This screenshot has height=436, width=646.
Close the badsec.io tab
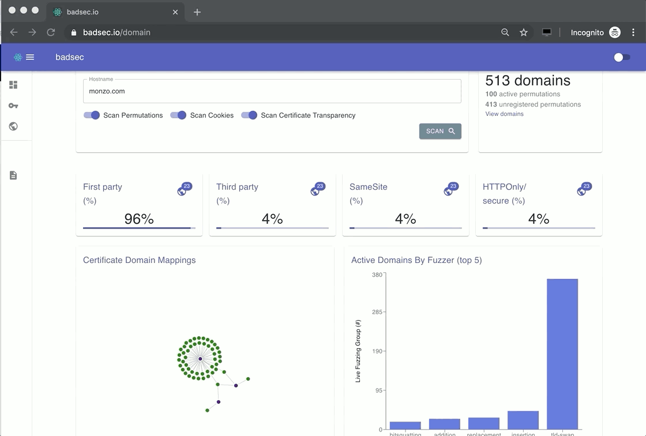175,12
